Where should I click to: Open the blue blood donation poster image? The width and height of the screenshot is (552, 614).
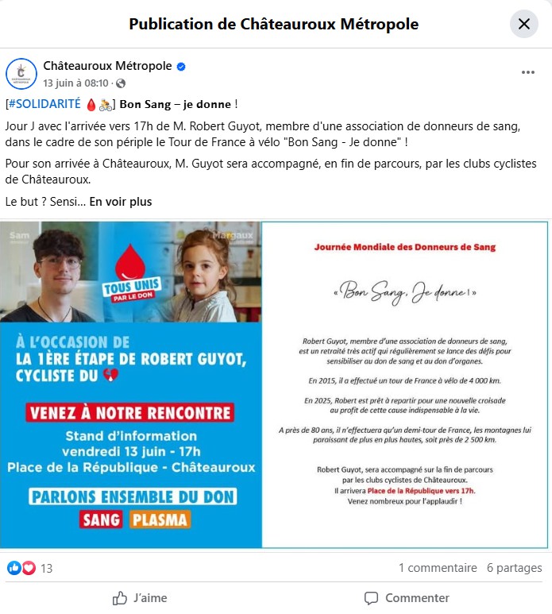[131, 384]
